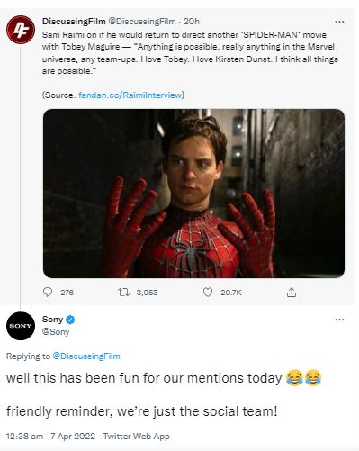Open the 12:38 am 7 Apr 2022 timestamp

pyautogui.click(x=50, y=437)
